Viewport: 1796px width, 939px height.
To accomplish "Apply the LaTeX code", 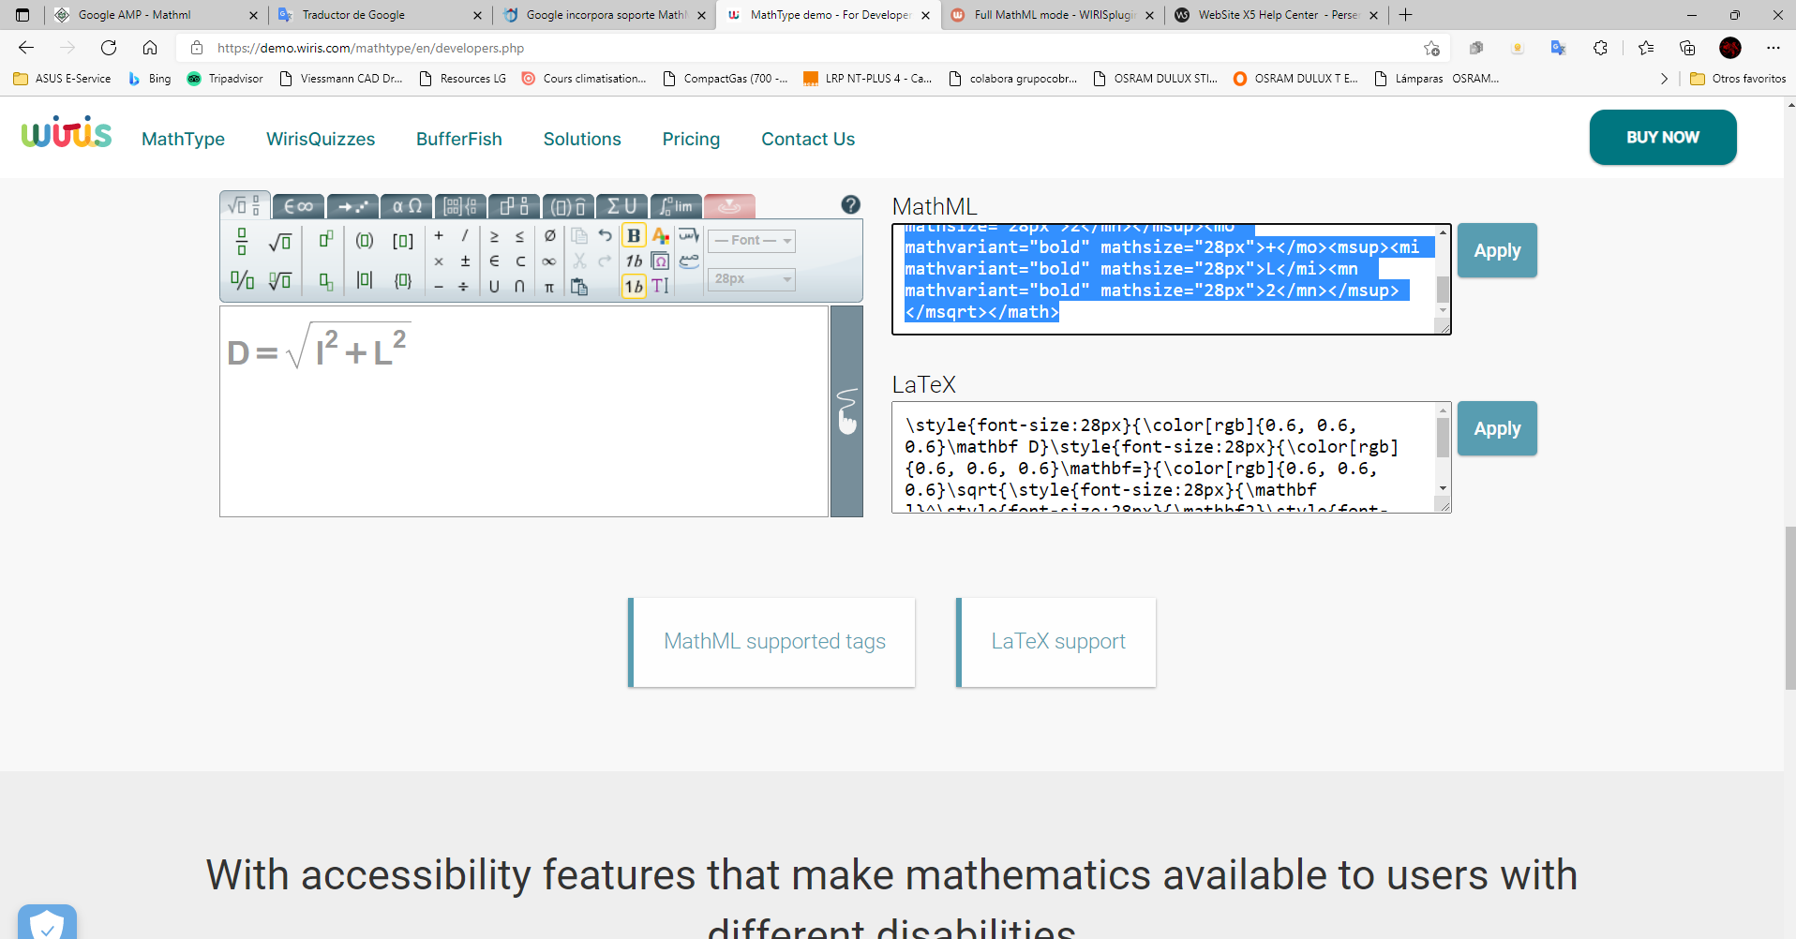I will pyautogui.click(x=1497, y=428).
